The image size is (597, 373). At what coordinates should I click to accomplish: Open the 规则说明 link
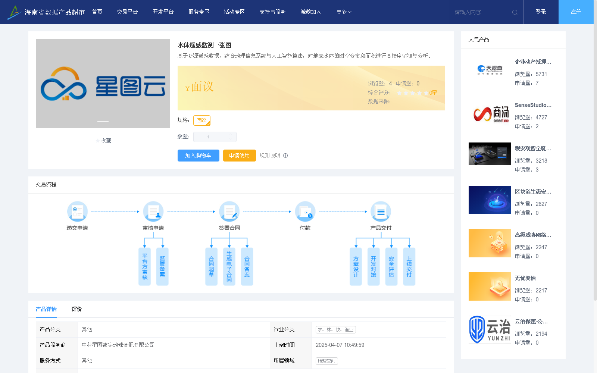(x=270, y=156)
